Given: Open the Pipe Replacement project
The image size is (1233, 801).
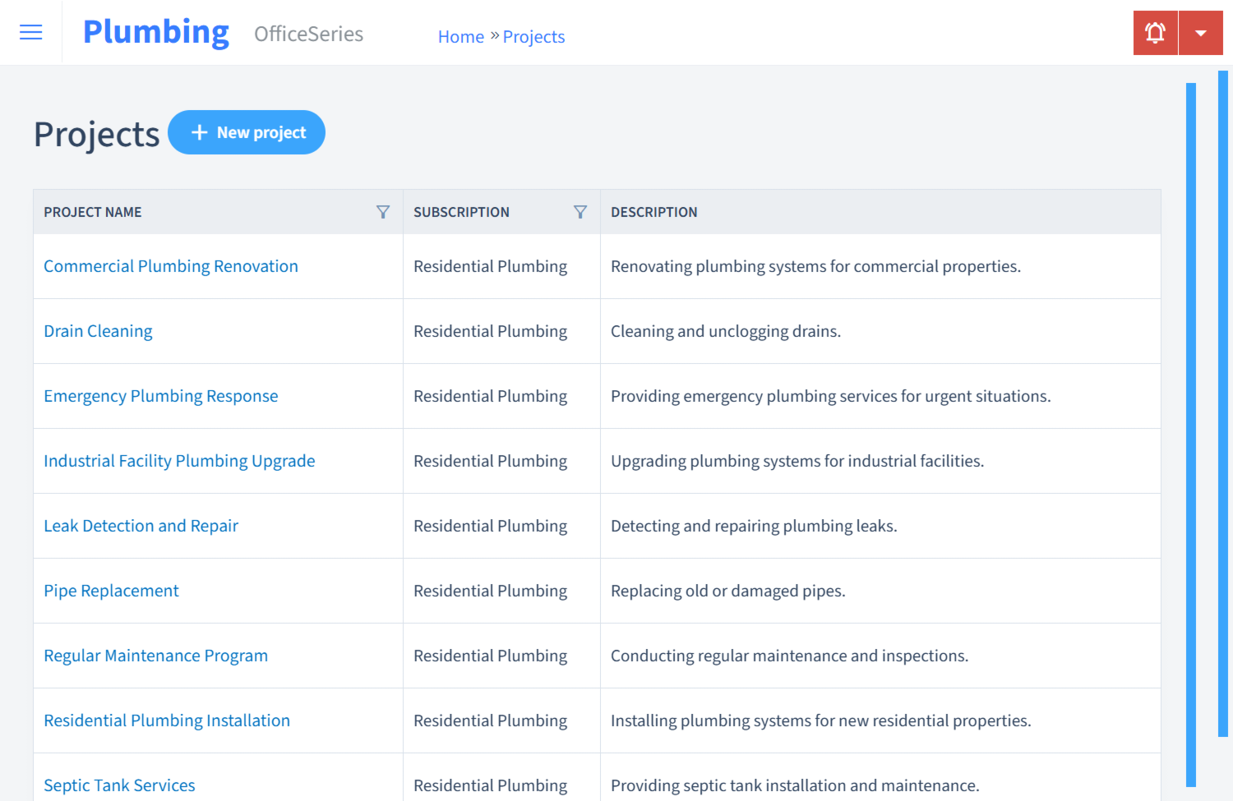Looking at the screenshot, I should pyautogui.click(x=111, y=591).
